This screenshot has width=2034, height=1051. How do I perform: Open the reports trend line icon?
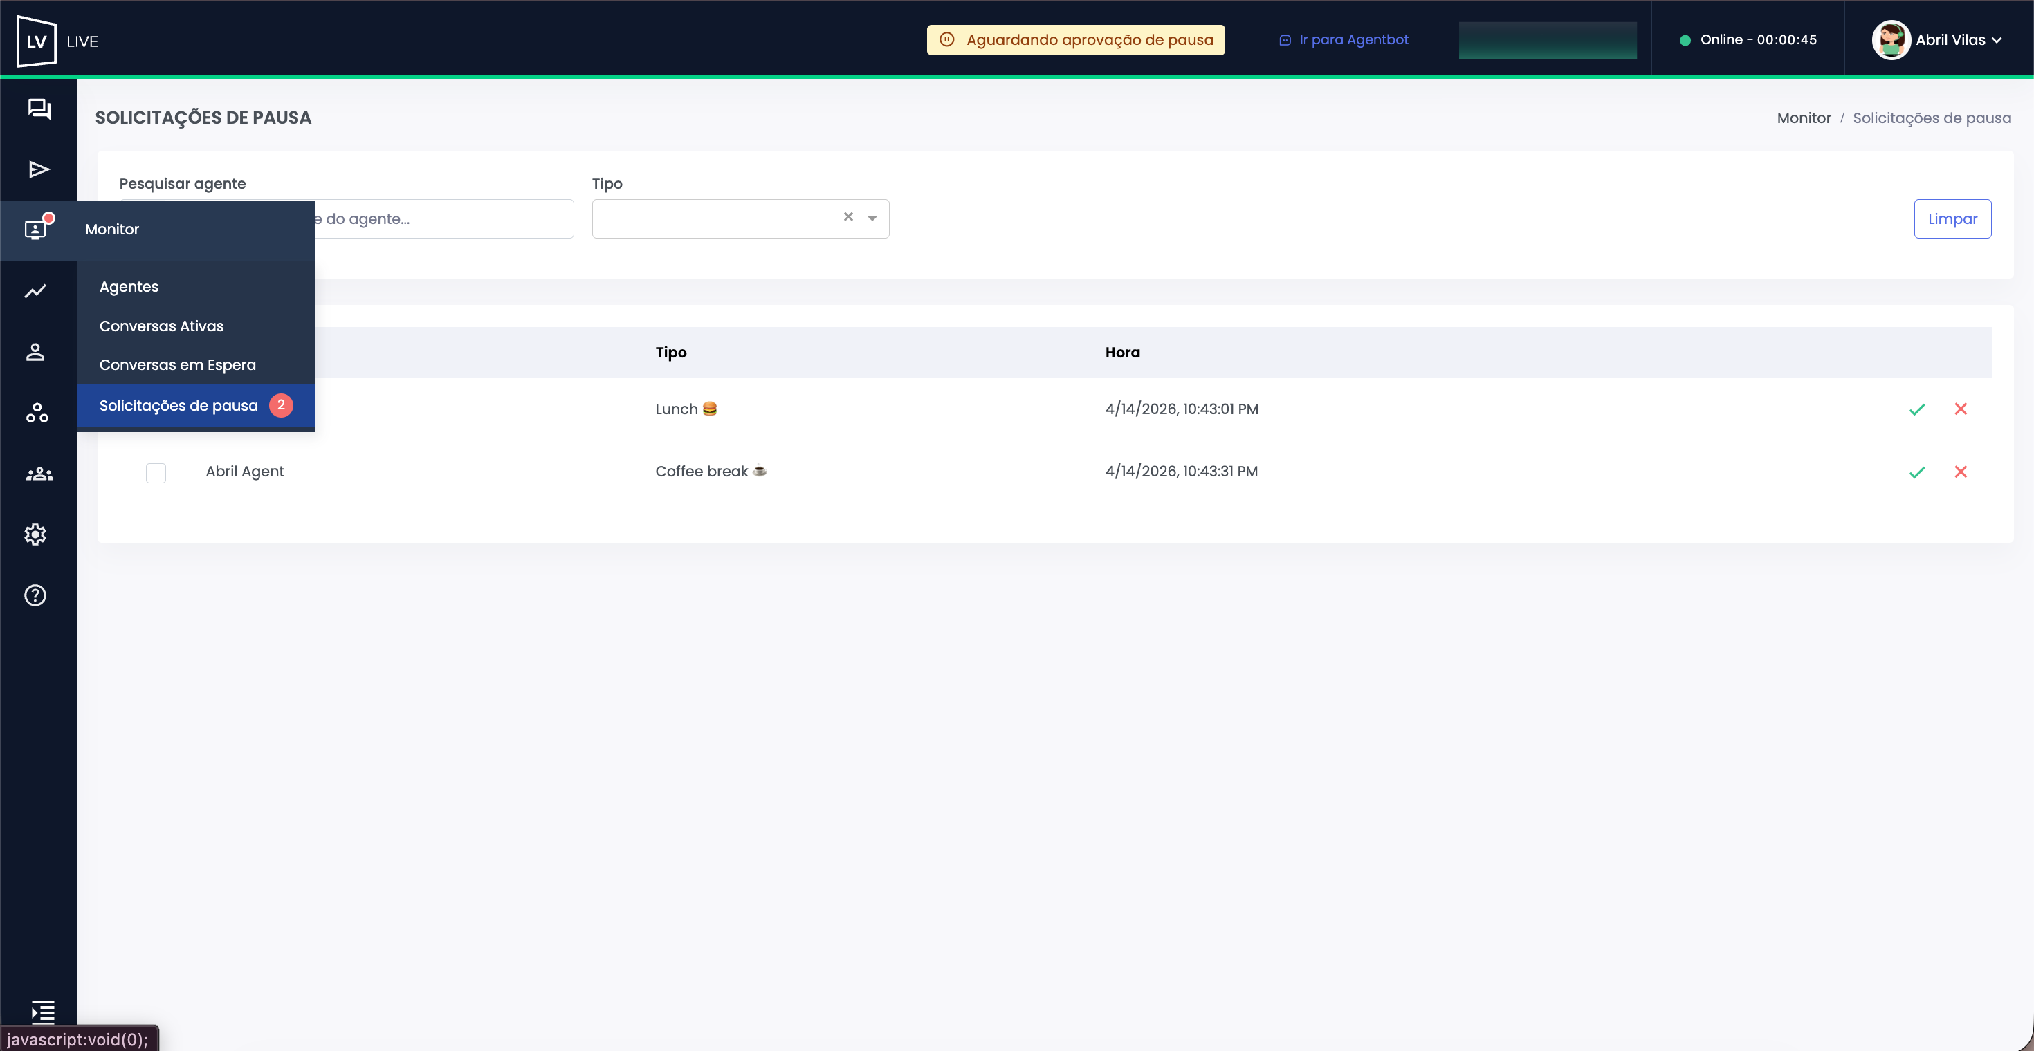click(35, 291)
